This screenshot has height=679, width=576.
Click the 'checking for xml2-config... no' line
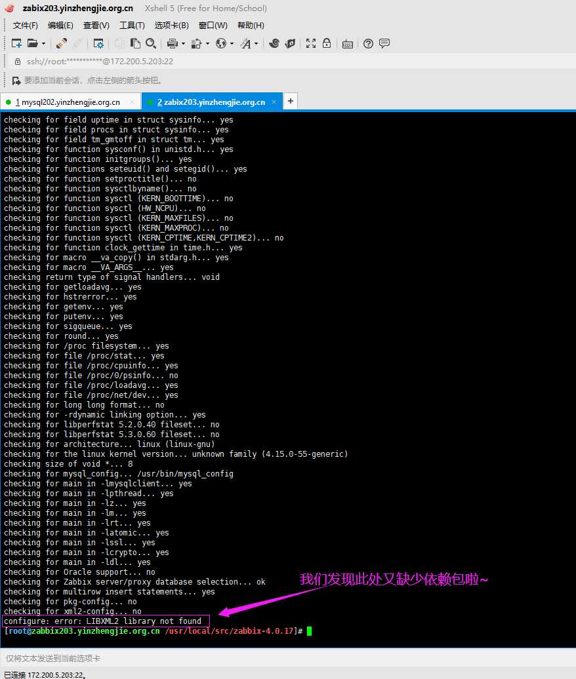(73, 611)
